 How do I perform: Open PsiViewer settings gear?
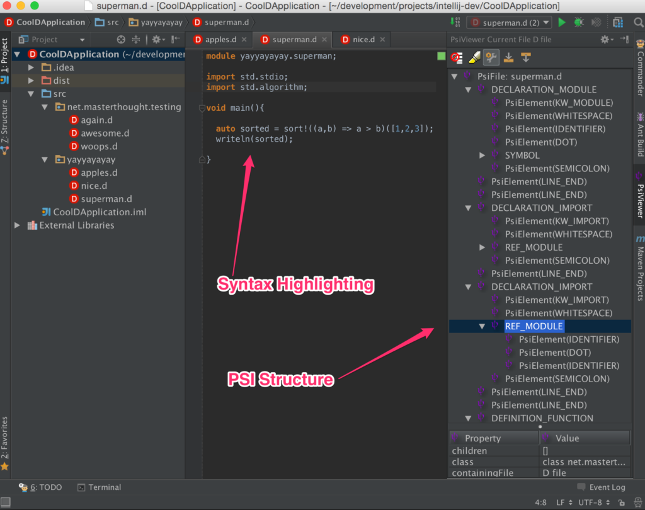pyautogui.click(x=607, y=40)
